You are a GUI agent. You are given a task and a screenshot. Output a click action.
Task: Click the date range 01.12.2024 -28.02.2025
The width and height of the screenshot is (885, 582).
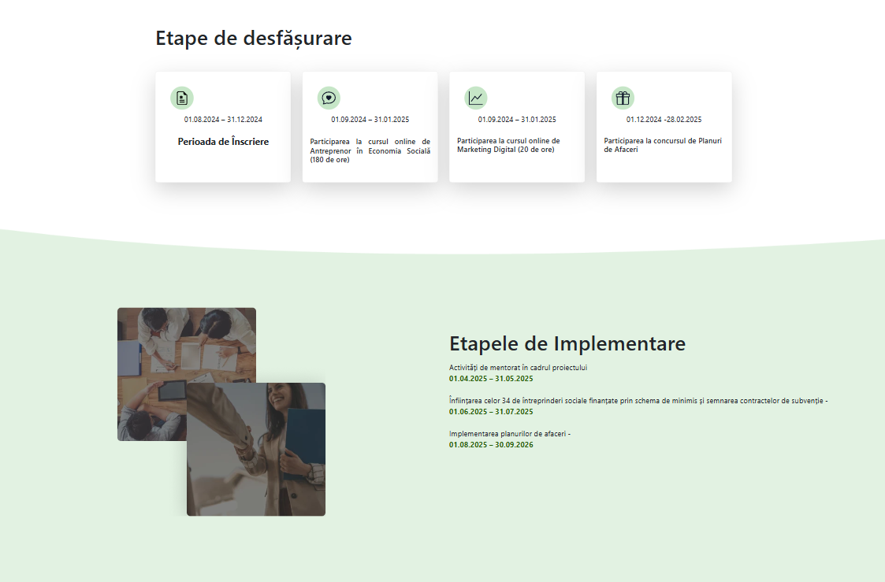[x=664, y=120]
